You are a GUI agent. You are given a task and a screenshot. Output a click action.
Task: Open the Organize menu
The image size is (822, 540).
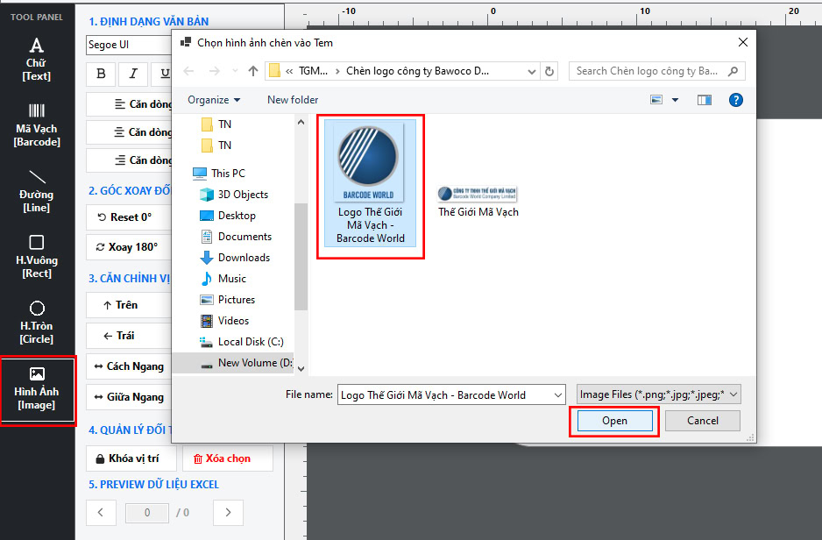click(x=214, y=100)
